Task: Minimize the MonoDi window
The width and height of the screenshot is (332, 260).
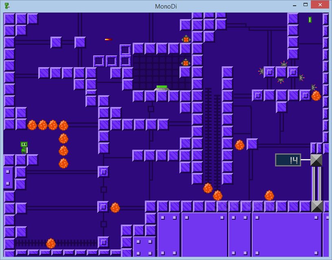Action: point(295,5)
